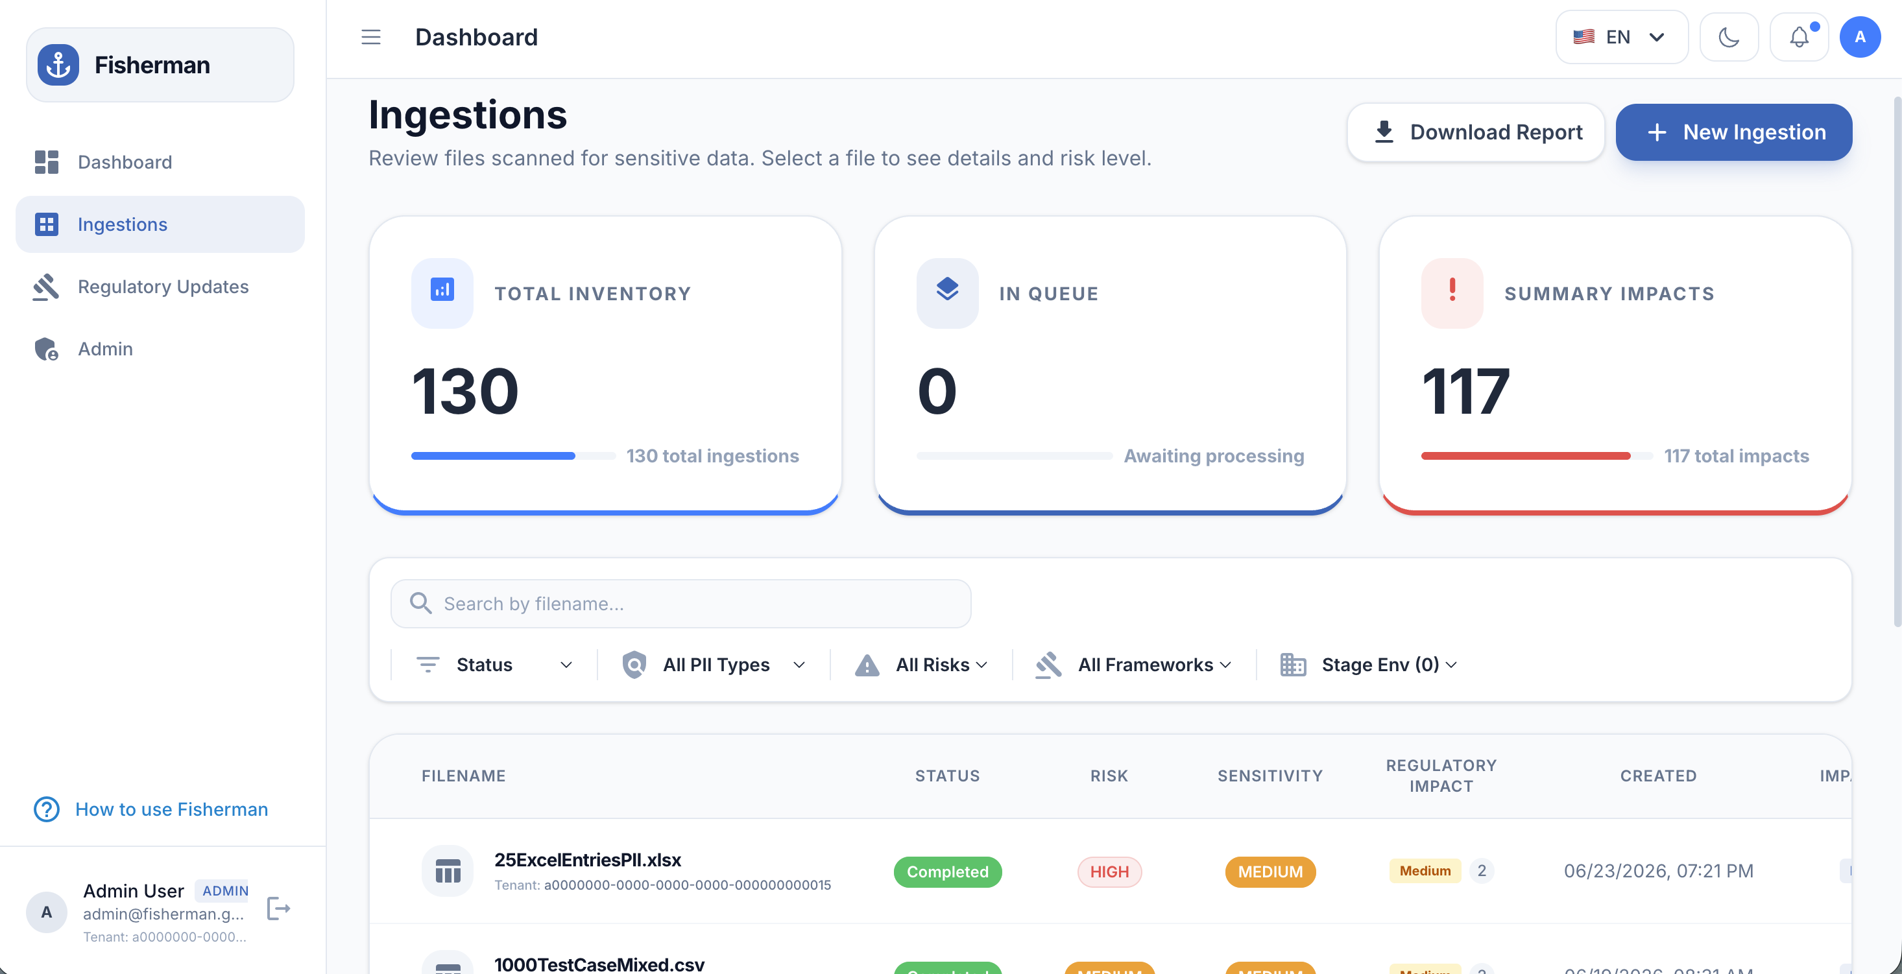Go to Regulatory Updates
The width and height of the screenshot is (1902, 974).
point(160,286)
